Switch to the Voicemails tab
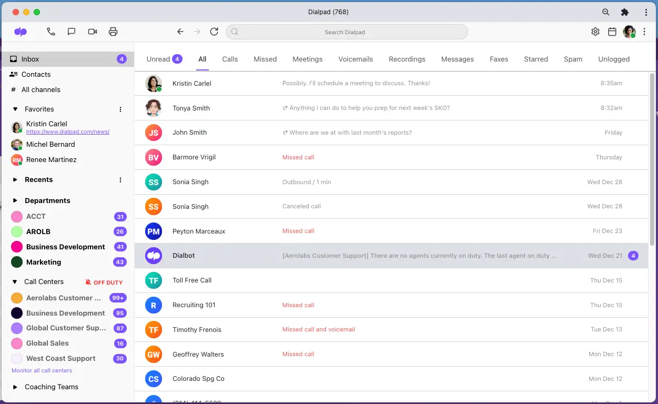 pyautogui.click(x=356, y=59)
